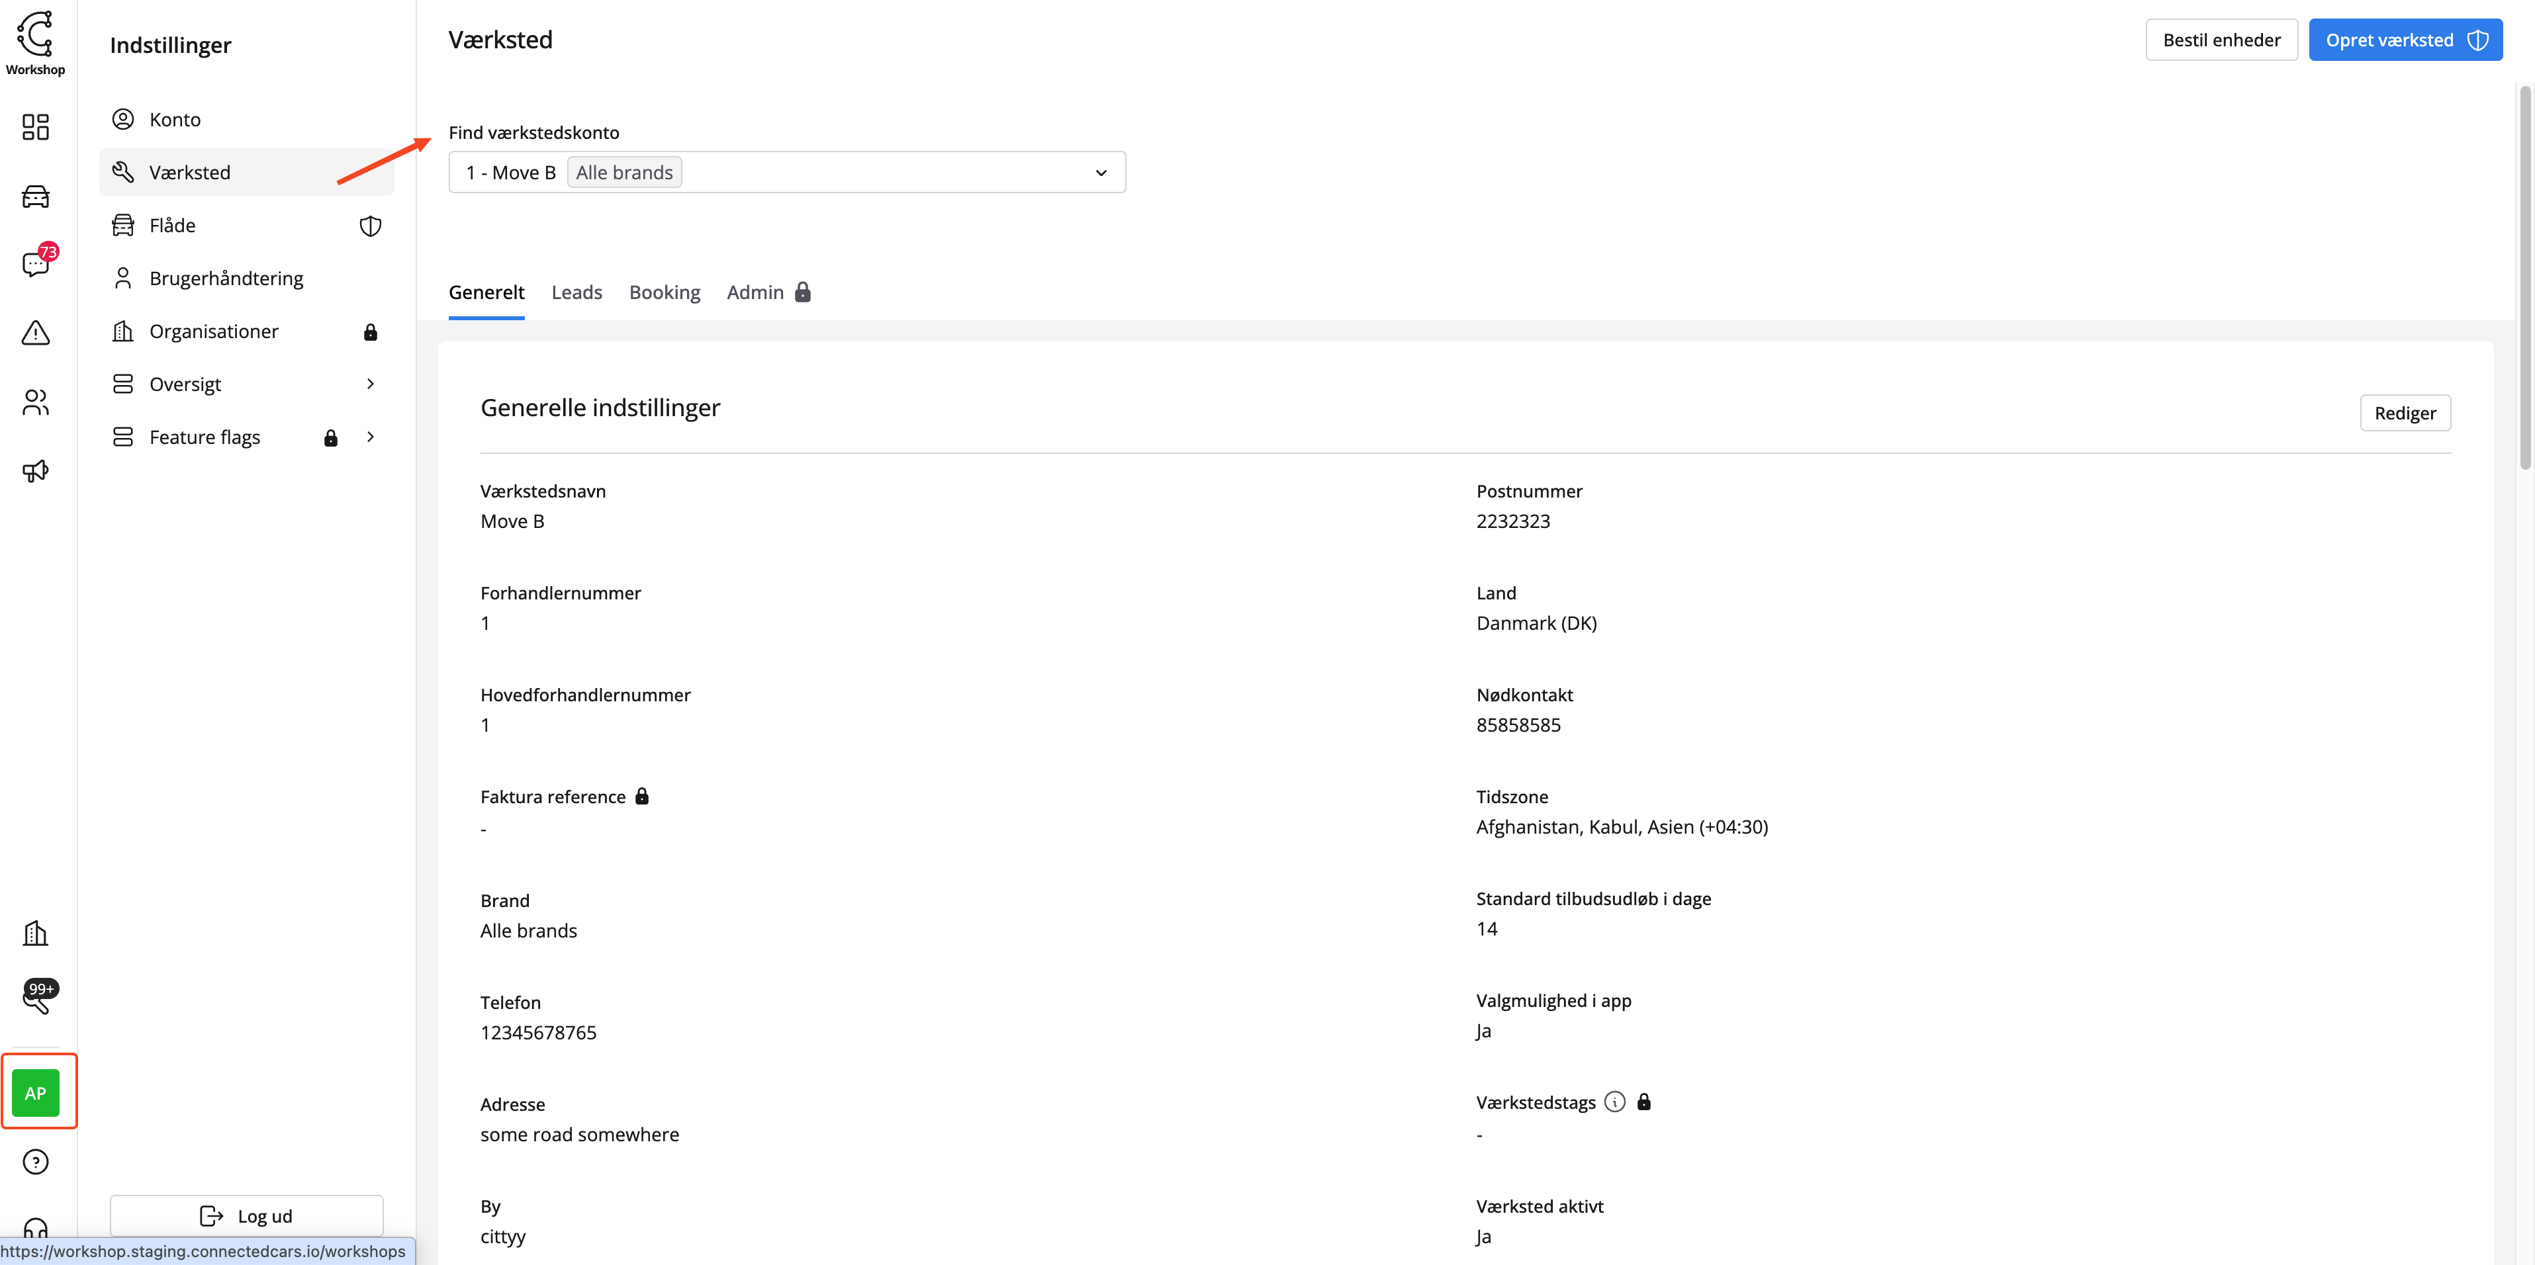Image resolution: width=2535 pixels, height=1265 pixels.
Task: Click the megaphone campaigns icon
Action: click(36, 471)
